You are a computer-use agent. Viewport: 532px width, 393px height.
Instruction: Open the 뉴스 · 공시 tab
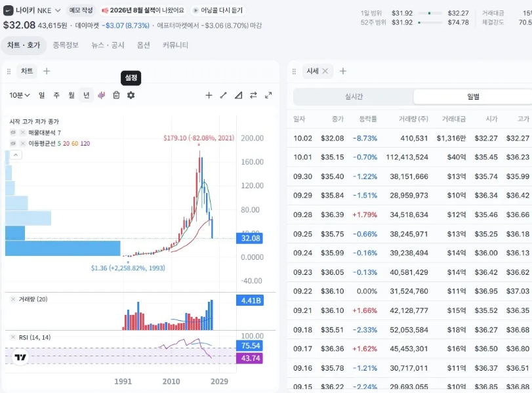(x=108, y=45)
